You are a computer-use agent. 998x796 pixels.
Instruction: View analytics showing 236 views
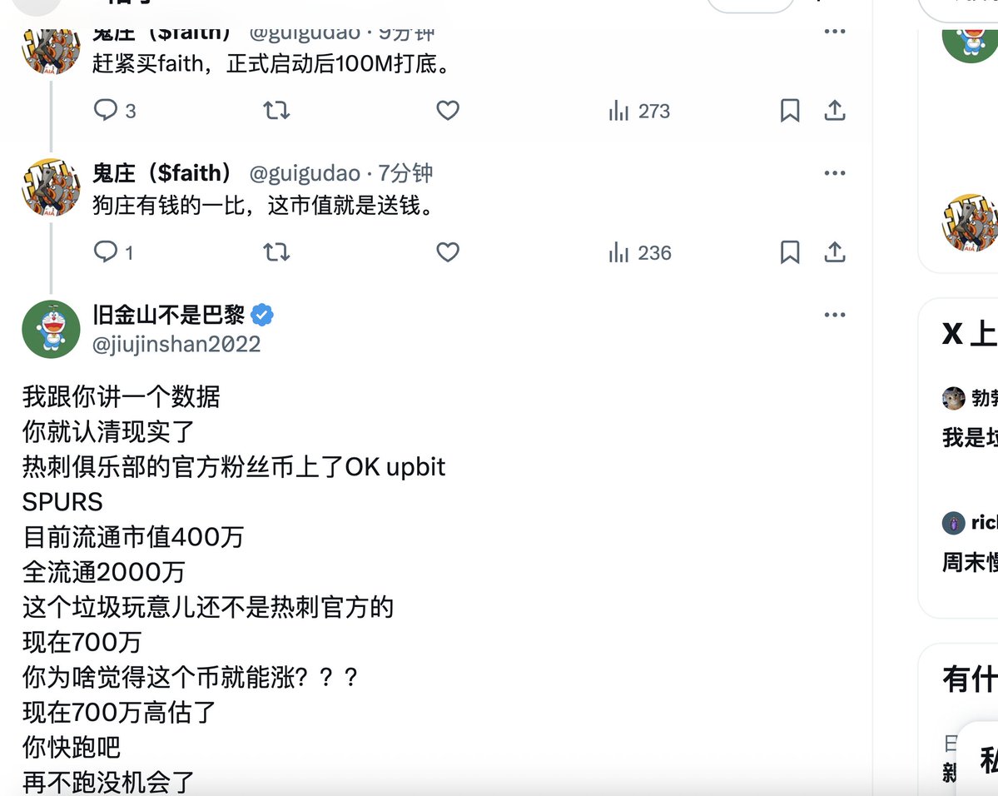639,253
